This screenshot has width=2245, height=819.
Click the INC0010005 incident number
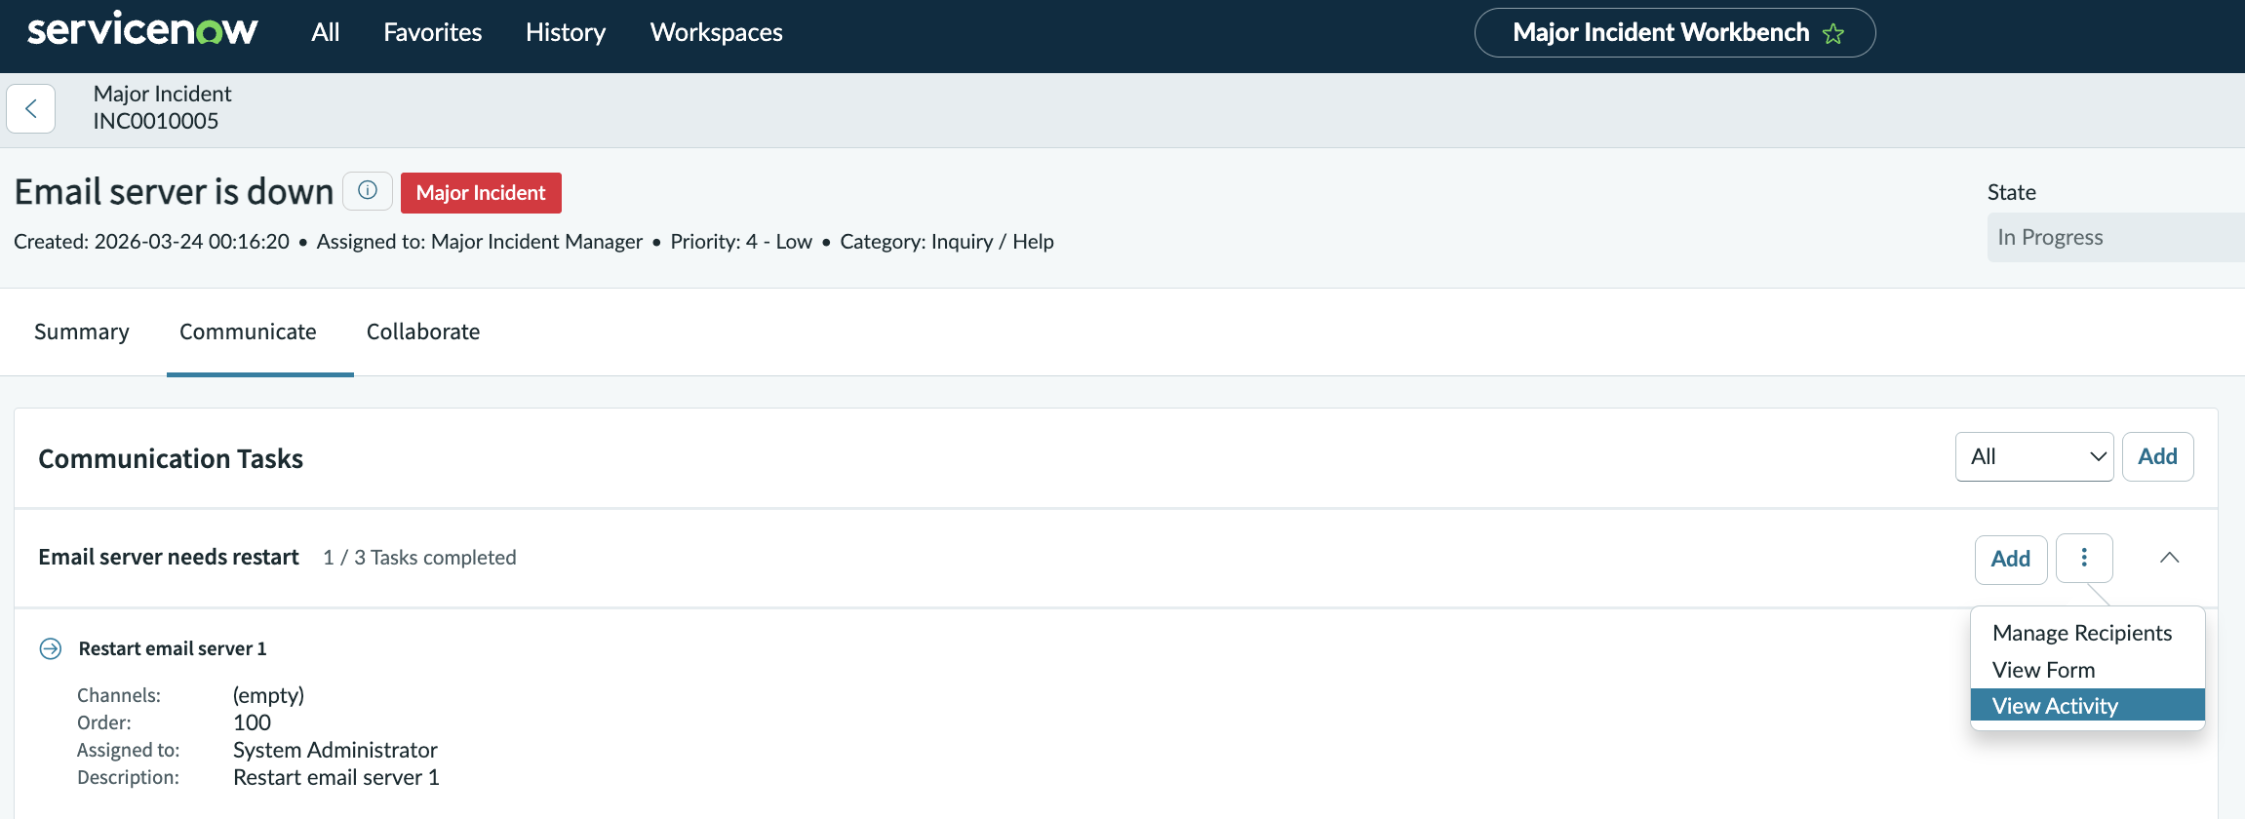[156, 121]
